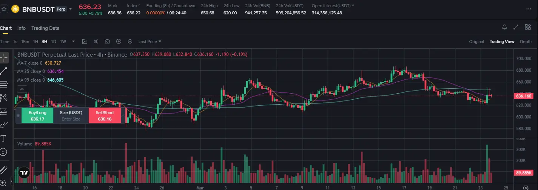Screen dimensions: 538x190
Task: Switch to 1H interval
Action: pos(35,42)
